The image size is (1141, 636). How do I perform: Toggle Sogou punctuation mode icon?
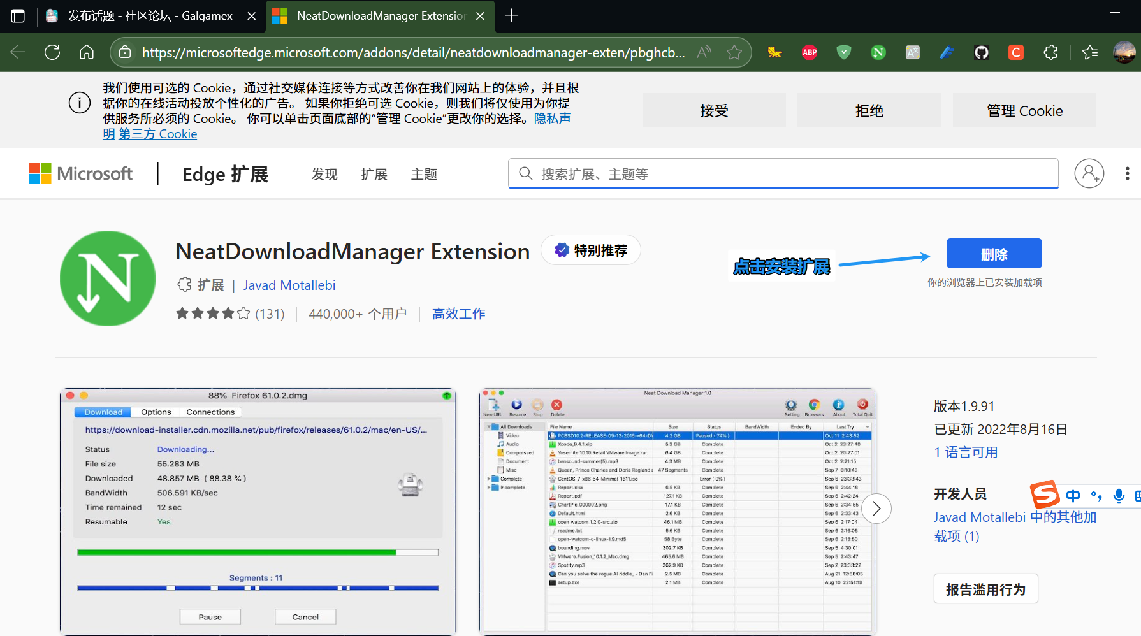point(1096,496)
